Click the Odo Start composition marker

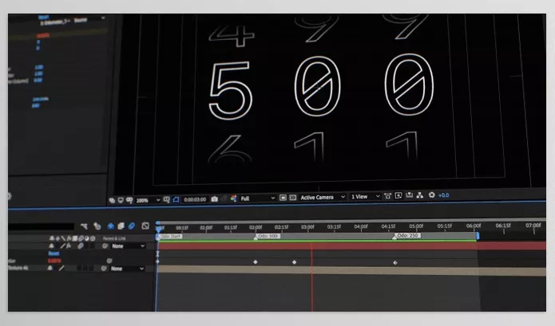[x=169, y=236]
